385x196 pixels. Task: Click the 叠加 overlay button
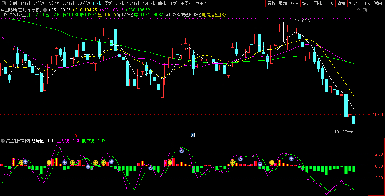[x=283, y=3]
